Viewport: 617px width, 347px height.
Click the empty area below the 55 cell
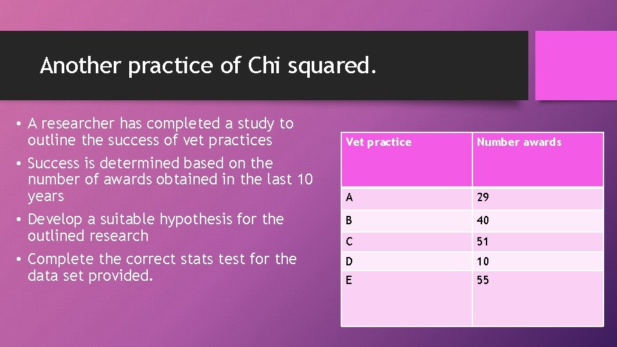(x=537, y=308)
